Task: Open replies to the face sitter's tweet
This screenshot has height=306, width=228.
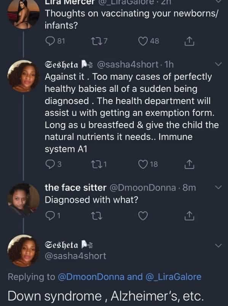Action: (51, 216)
